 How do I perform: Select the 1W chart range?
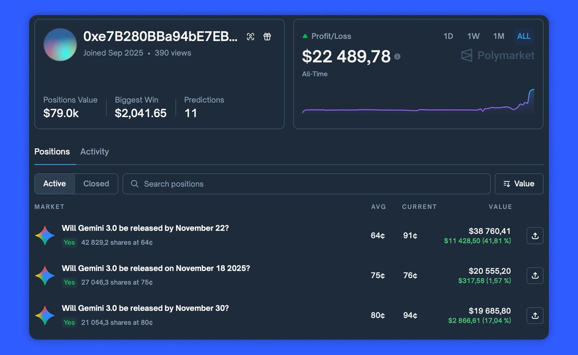(x=473, y=36)
